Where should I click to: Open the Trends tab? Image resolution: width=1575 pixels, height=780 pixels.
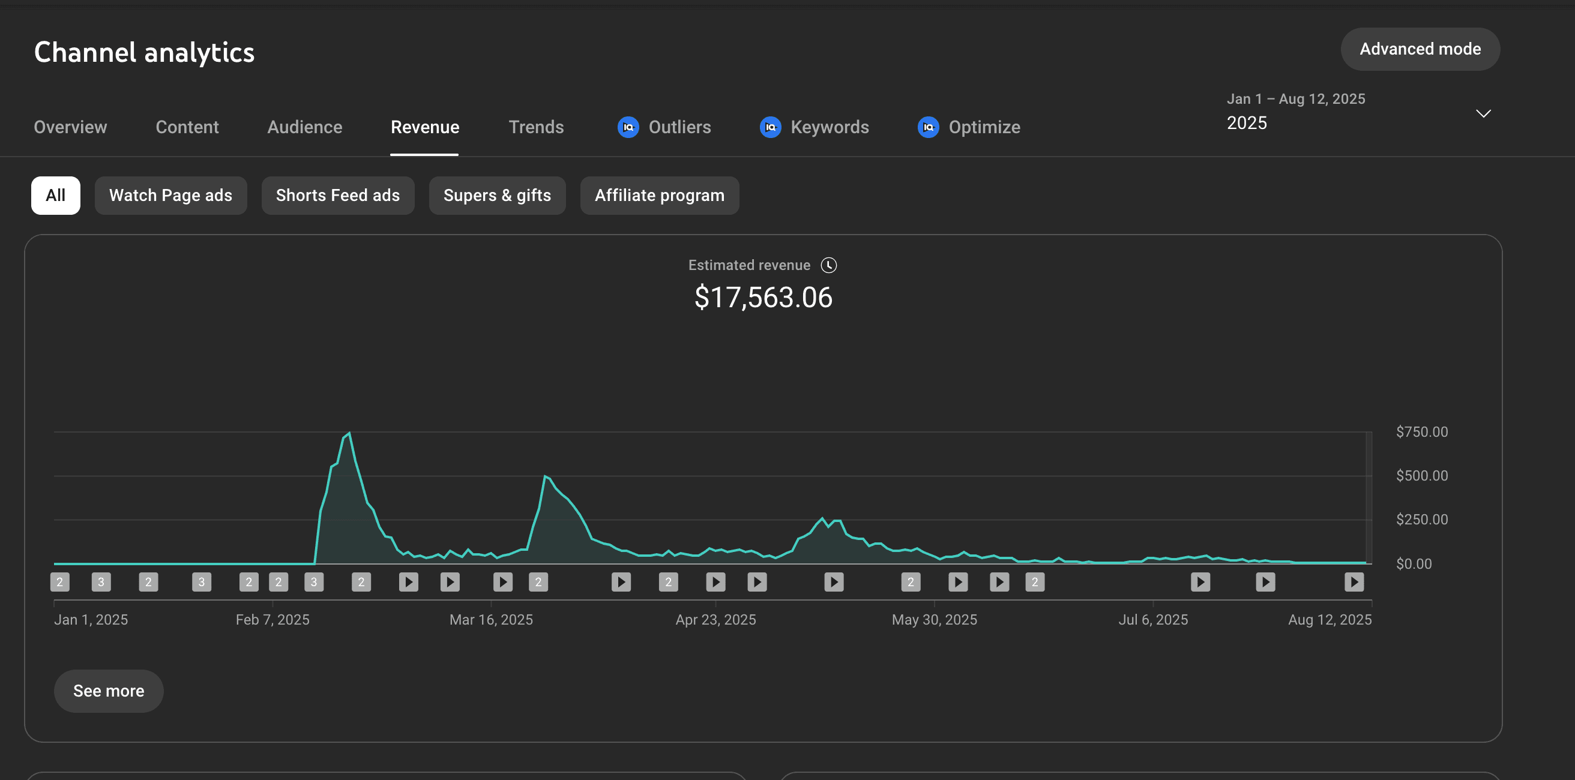coord(536,127)
